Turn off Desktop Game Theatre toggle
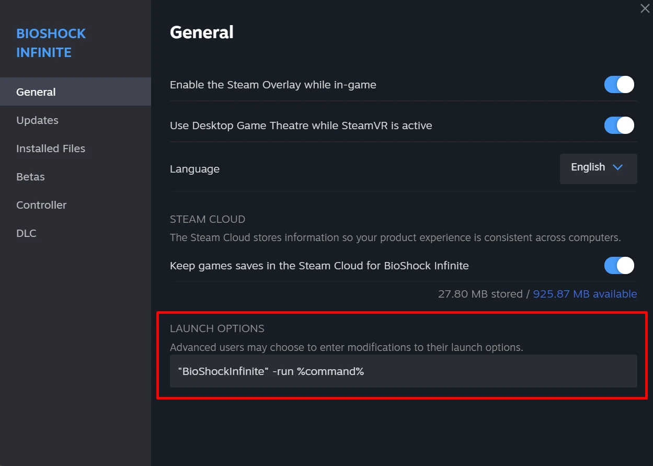The image size is (653, 466). click(619, 126)
